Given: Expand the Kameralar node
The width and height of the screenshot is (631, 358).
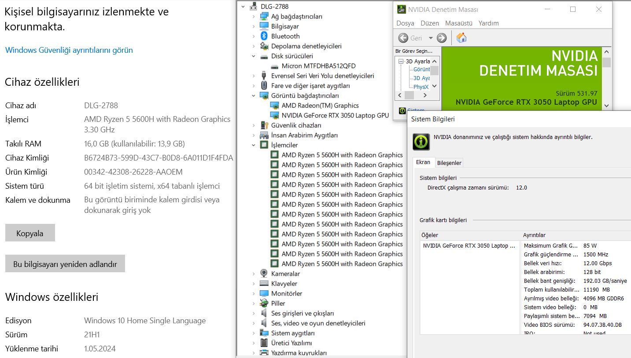Looking at the screenshot, I should pos(254,274).
